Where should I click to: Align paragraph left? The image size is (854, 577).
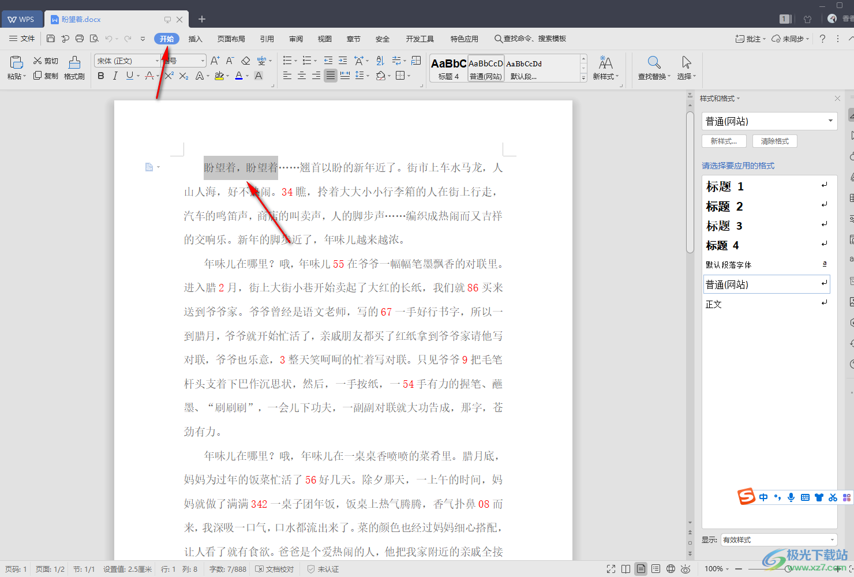[287, 76]
